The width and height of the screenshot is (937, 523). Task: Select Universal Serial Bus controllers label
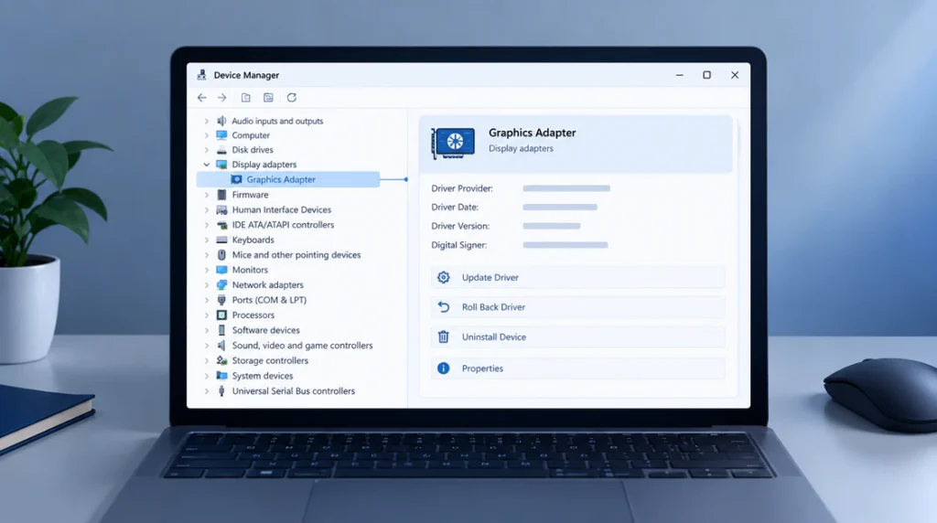pyautogui.click(x=294, y=391)
